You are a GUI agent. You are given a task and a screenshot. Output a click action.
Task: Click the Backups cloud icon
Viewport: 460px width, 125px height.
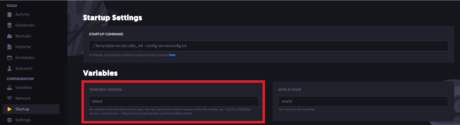click(x=9, y=36)
